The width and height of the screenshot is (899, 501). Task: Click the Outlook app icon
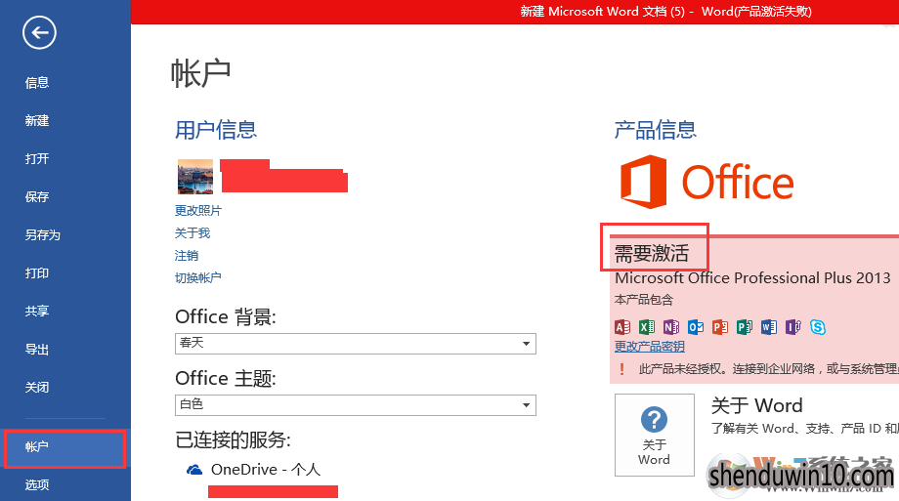pyautogui.click(x=696, y=327)
